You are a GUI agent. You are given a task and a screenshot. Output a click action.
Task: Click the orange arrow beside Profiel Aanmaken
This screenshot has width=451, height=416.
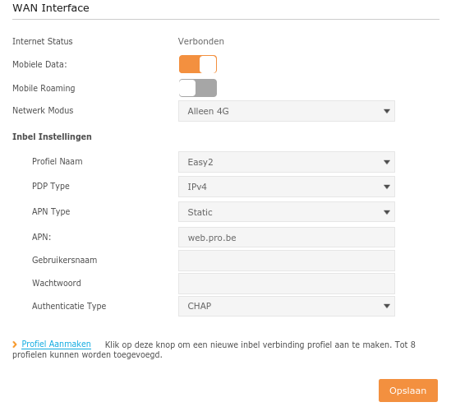click(15, 344)
